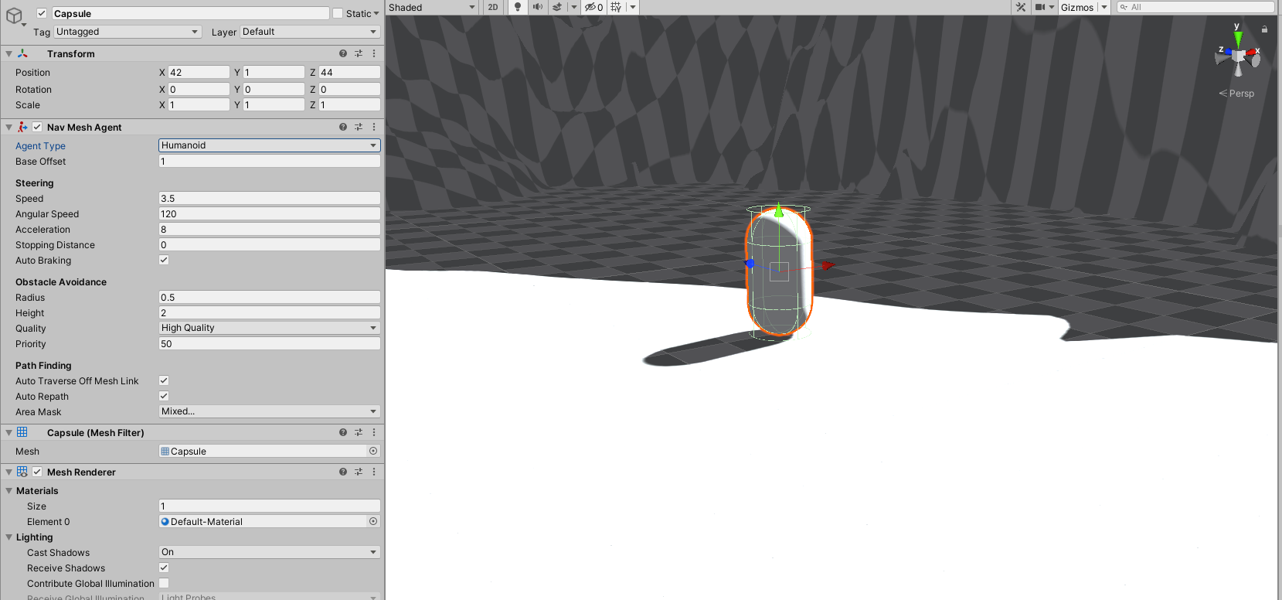Click the Position X field
1282x600 pixels.
[199, 72]
